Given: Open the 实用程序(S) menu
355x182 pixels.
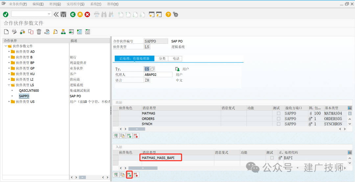Looking at the screenshot, I should pyautogui.click(x=75, y=4).
